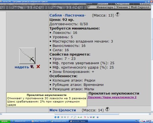Image resolution: width=153 pixels, height=123 pixels.
Task: Click the Цена: 92 кр. text
Action: (62, 20)
